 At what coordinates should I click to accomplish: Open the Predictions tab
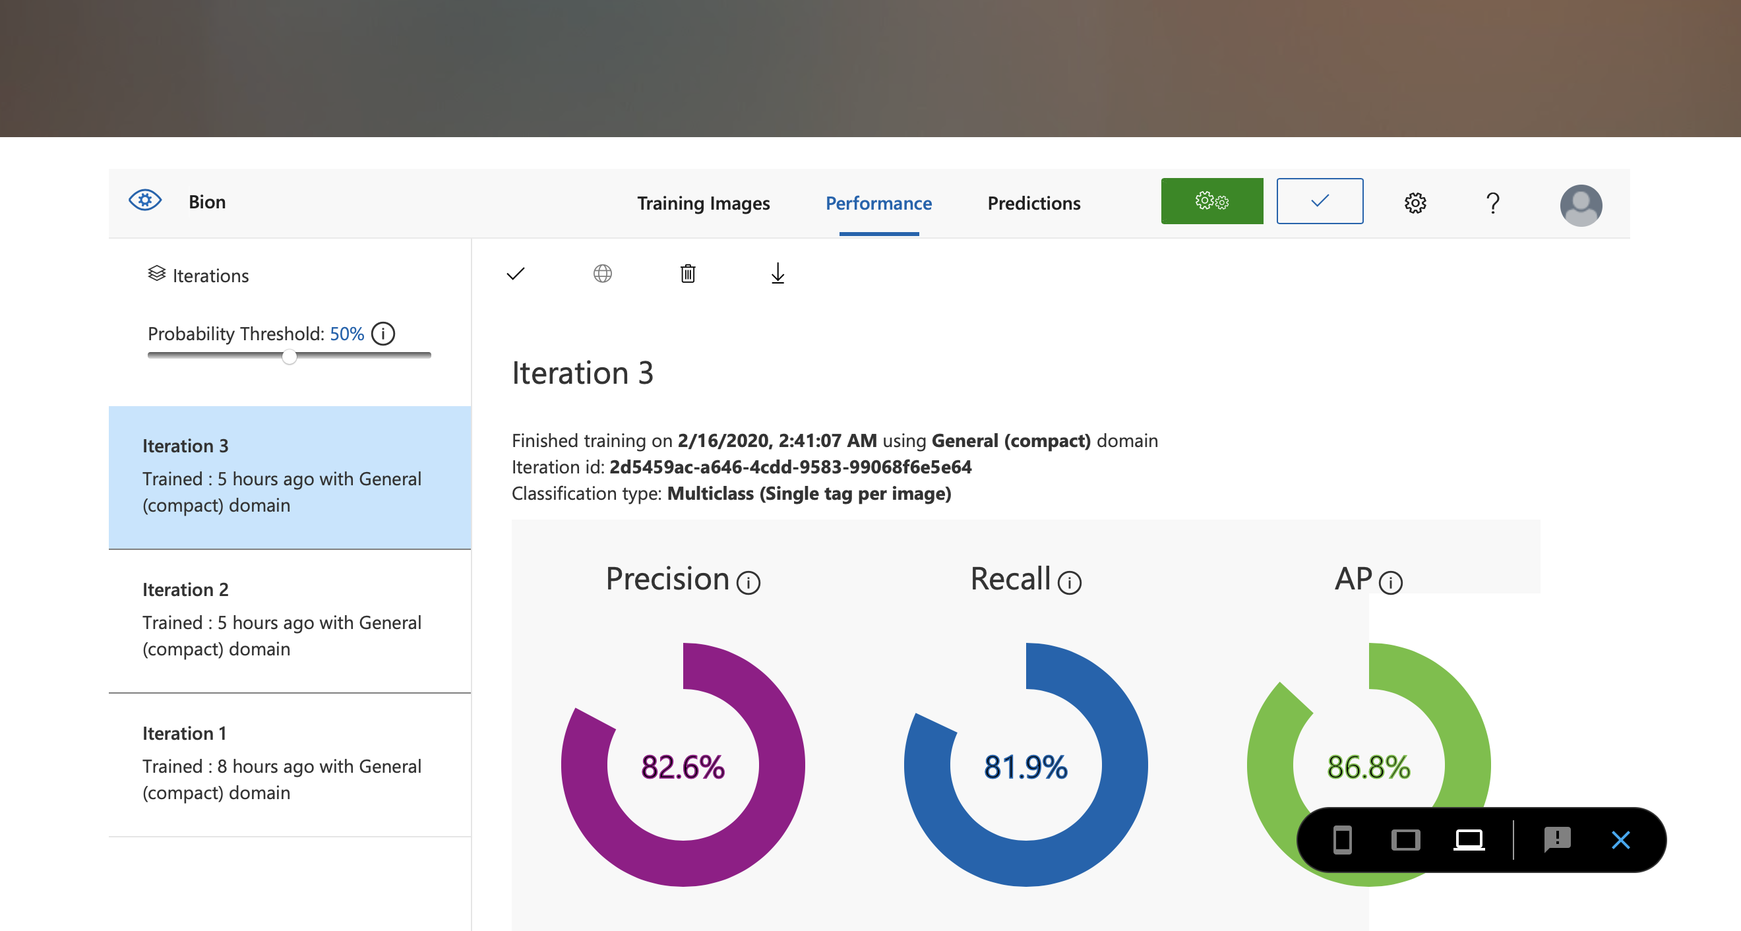1033,203
